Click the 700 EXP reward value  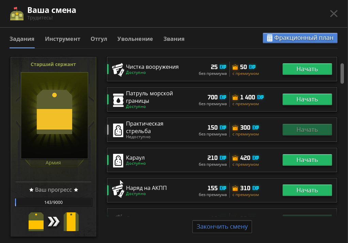point(217,97)
